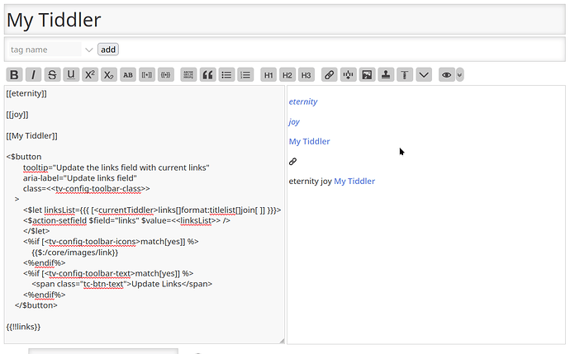Open the stamp snippet tool
This screenshot has height=354, width=570.
pyautogui.click(x=386, y=75)
